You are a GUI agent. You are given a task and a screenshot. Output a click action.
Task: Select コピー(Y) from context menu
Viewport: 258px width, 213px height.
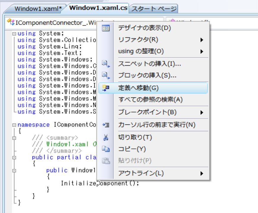(153, 149)
